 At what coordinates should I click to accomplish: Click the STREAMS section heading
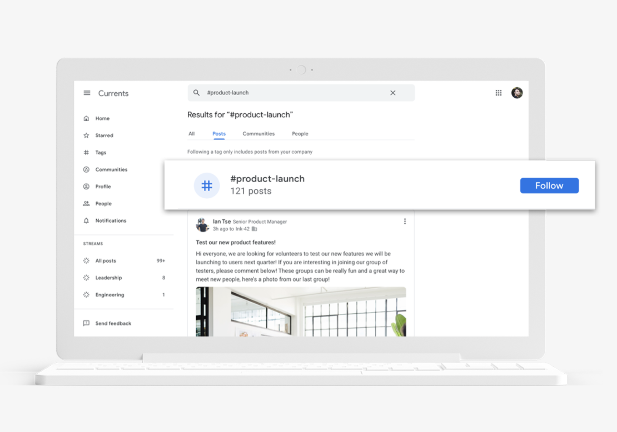coord(93,244)
